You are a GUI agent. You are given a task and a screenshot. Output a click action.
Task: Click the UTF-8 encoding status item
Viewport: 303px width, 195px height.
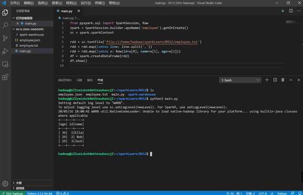click(263, 193)
